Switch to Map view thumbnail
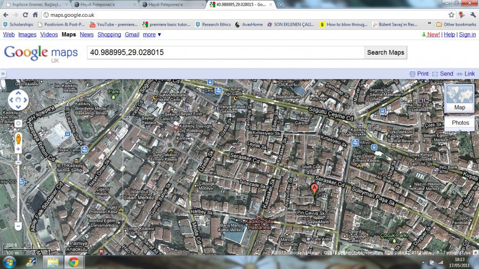The height and width of the screenshot is (269, 479). tap(459, 98)
